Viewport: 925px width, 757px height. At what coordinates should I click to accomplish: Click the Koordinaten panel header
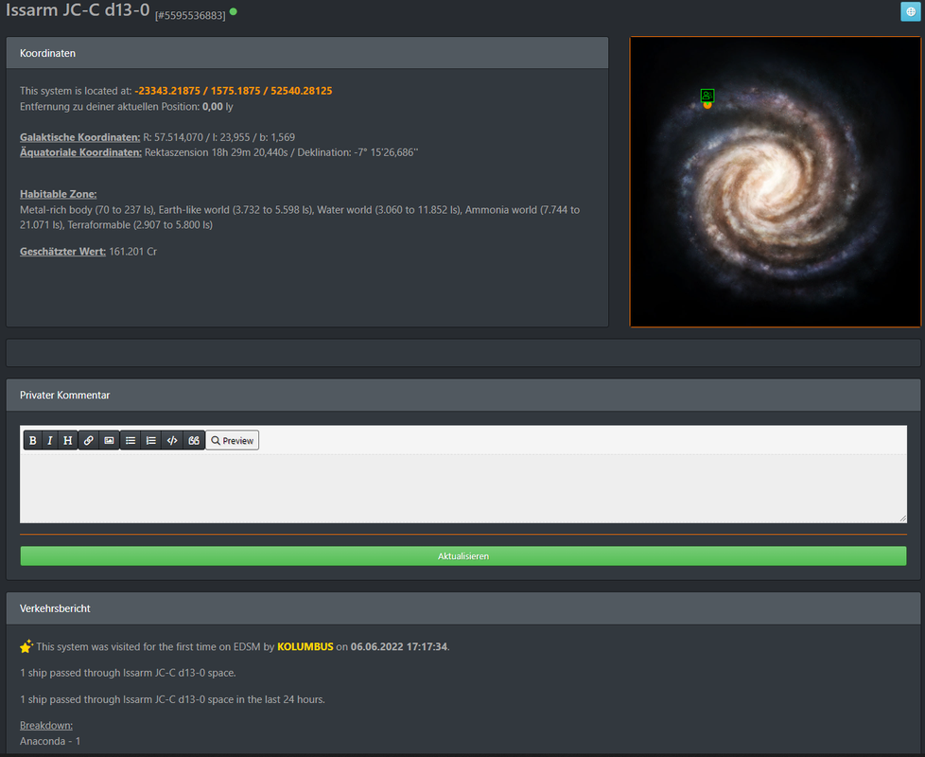[x=306, y=53]
